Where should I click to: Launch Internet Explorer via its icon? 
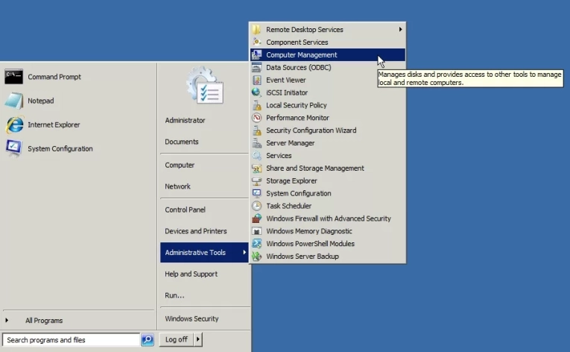(x=13, y=125)
